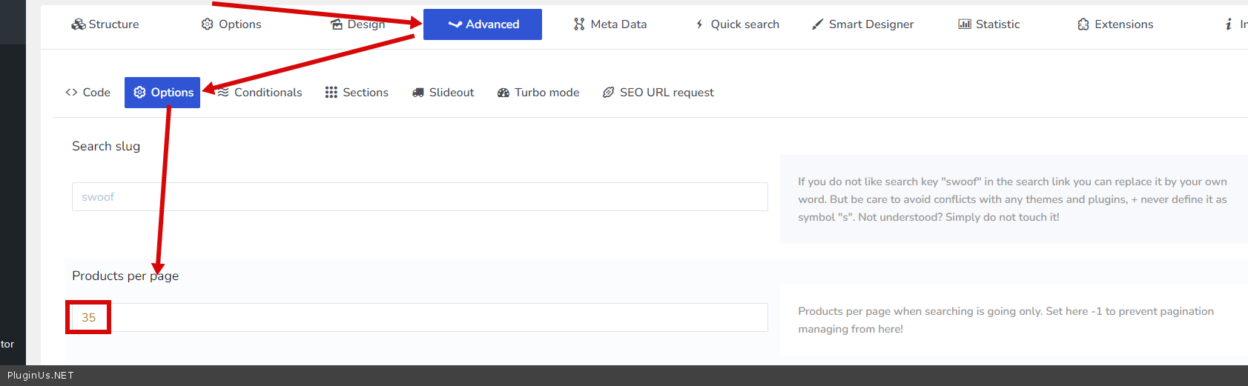Open the Statistic tab
The image size is (1248, 386).
989,24
